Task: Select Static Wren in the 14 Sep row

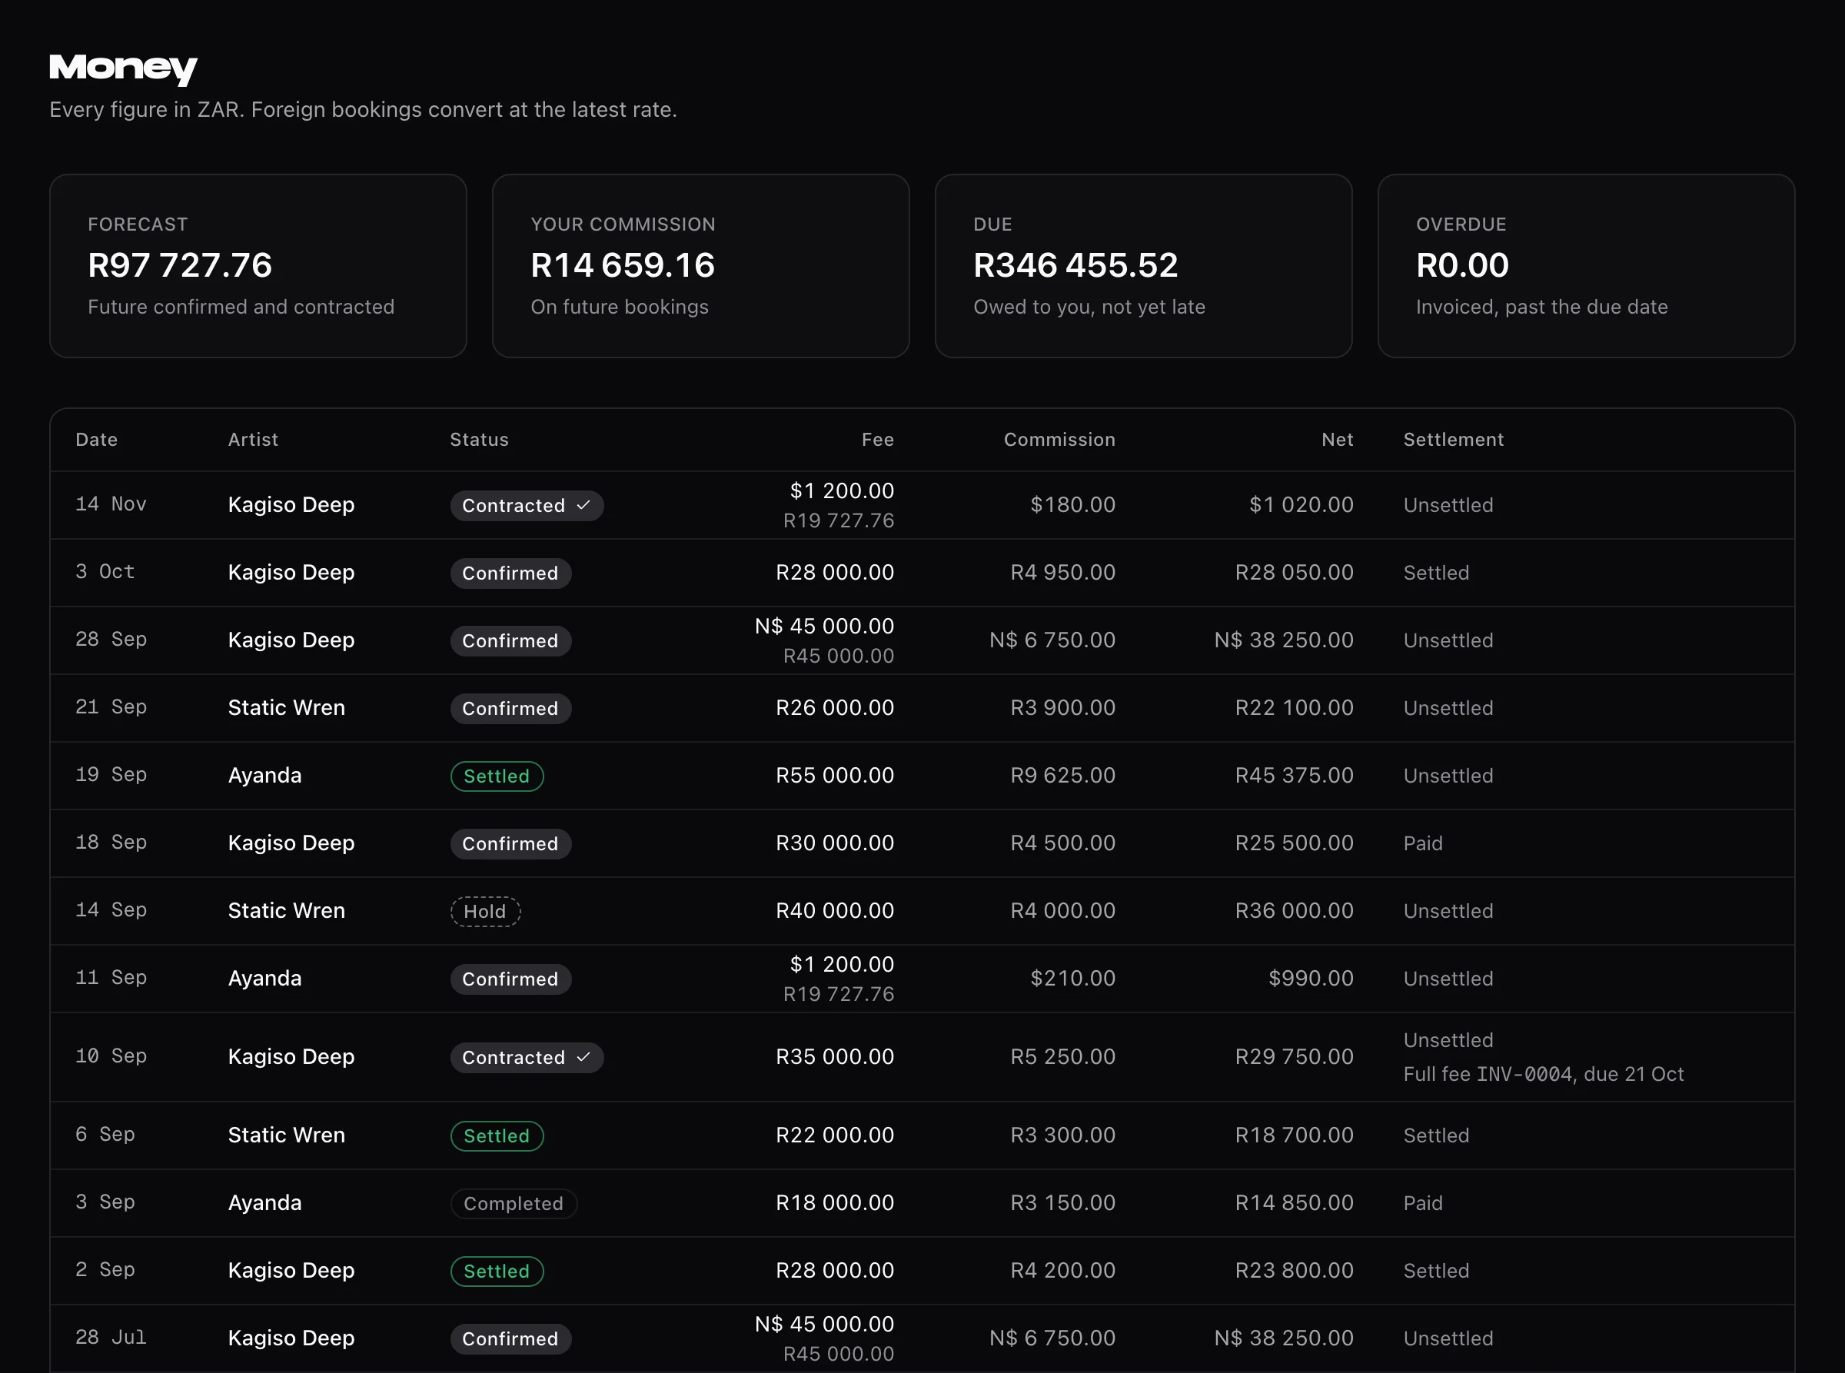Action: pyautogui.click(x=286, y=911)
